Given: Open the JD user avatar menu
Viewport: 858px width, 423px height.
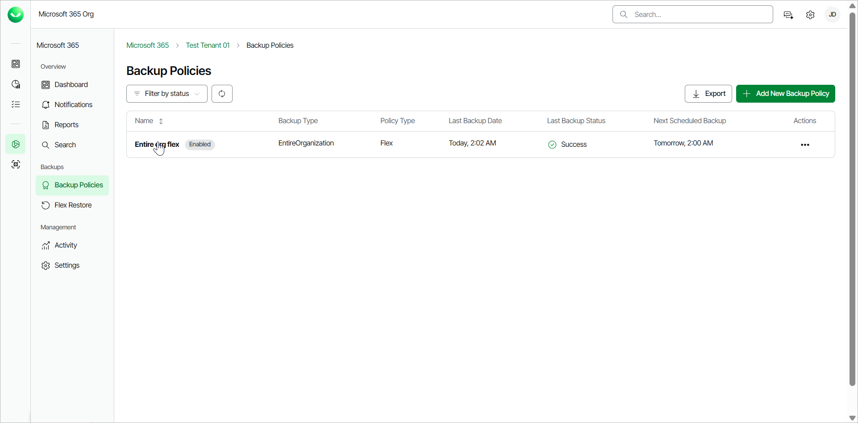Looking at the screenshot, I should coord(833,15).
